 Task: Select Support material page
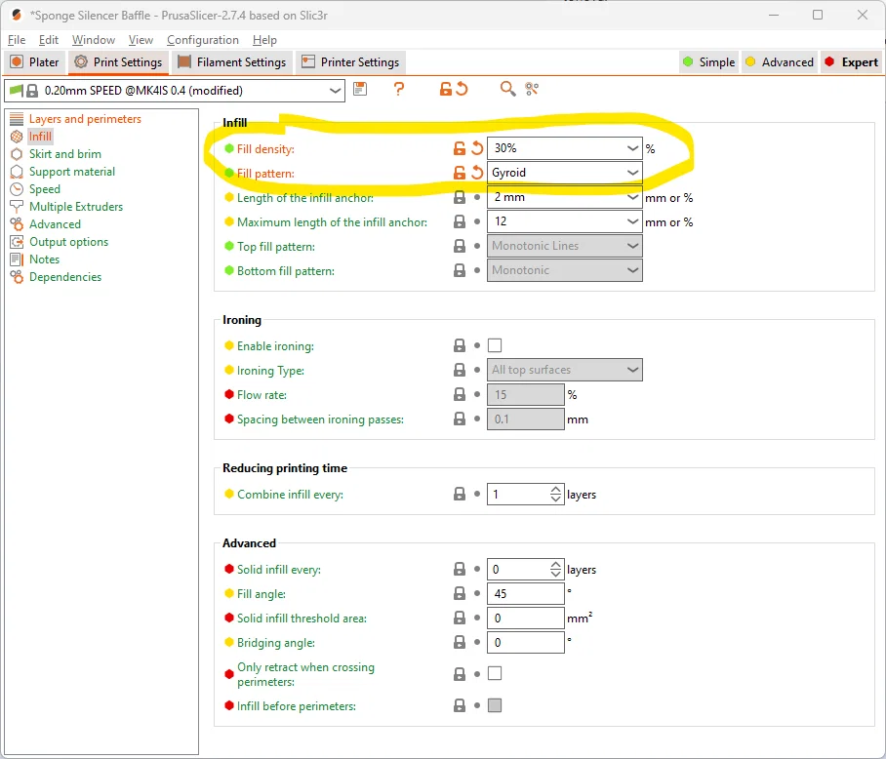pos(72,171)
